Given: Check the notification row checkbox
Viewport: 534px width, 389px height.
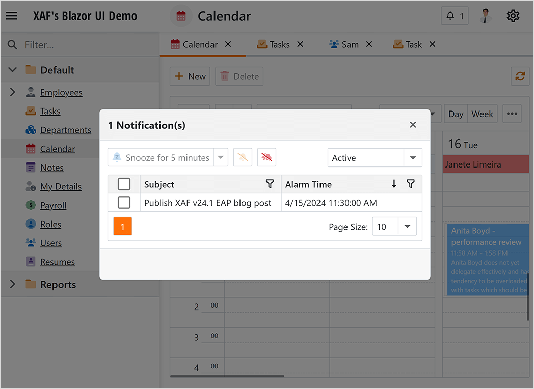Looking at the screenshot, I should (123, 202).
